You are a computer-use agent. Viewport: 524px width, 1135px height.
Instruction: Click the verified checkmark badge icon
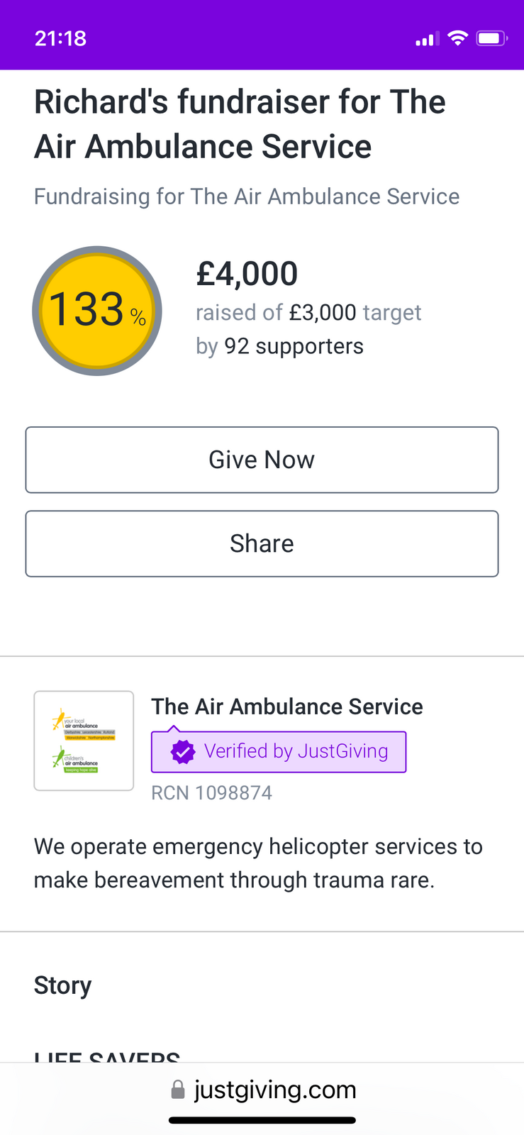coord(183,752)
